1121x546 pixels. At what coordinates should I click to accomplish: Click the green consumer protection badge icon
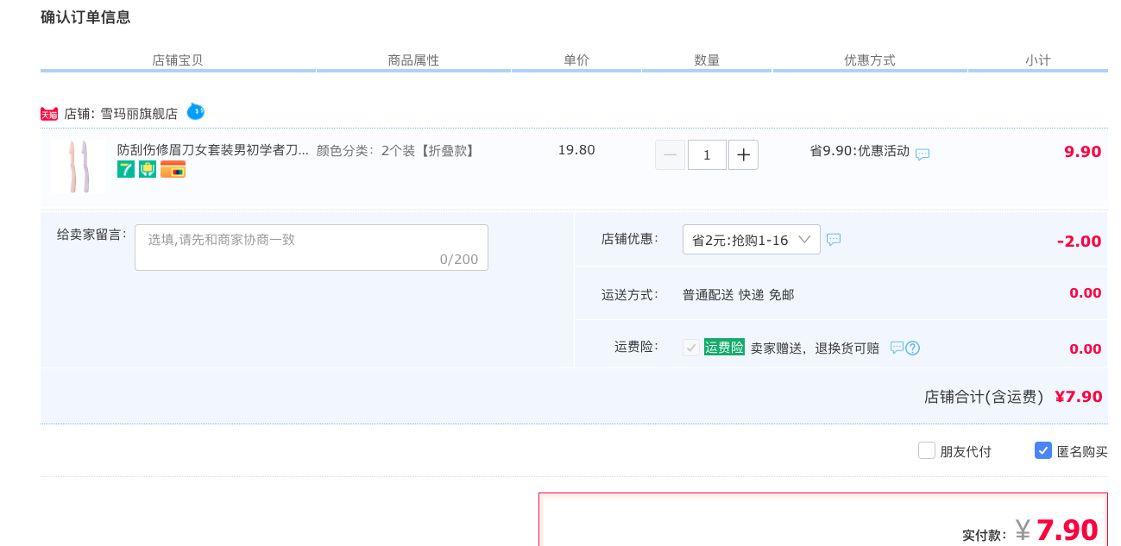[148, 169]
